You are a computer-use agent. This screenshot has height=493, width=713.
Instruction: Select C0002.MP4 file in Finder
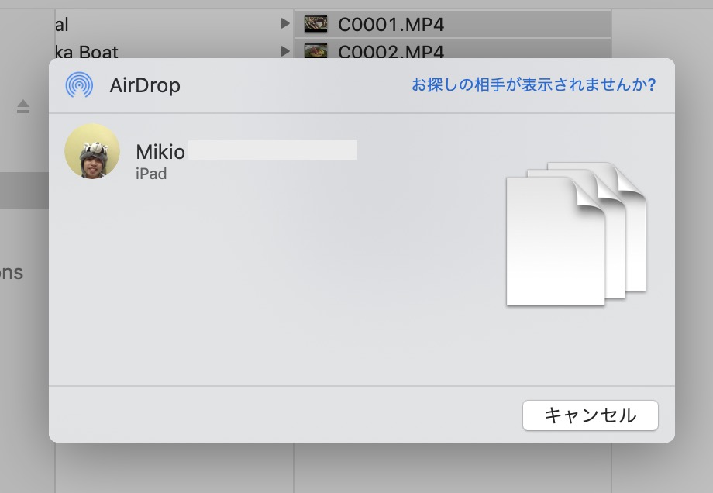pos(453,49)
